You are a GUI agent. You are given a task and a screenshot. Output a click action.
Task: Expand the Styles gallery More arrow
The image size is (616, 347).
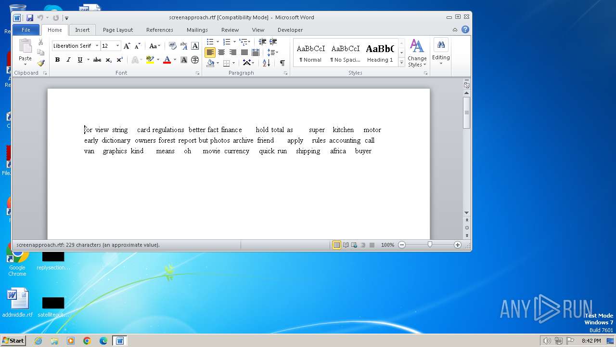[401, 63]
